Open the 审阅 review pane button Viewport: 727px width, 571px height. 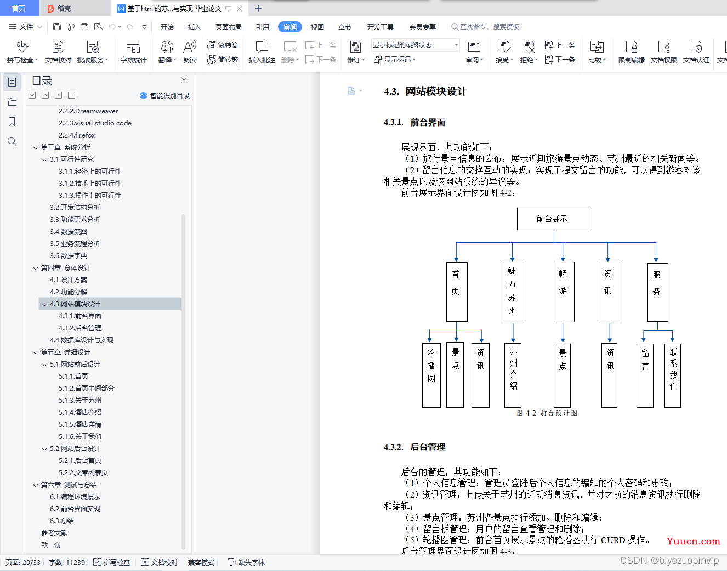click(474, 52)
